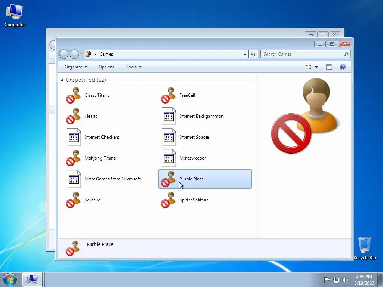
Task: Click the FreeCell label
Action: pos(187,95)
